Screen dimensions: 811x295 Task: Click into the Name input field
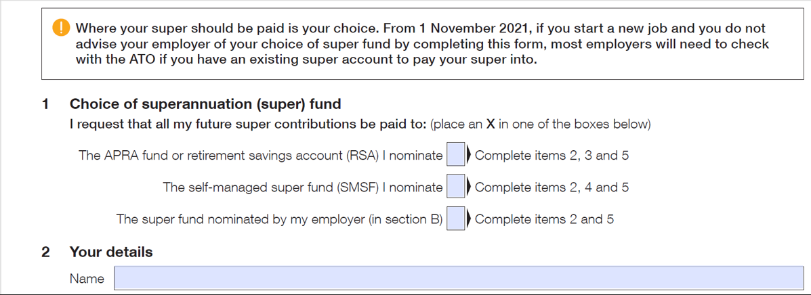459,278
